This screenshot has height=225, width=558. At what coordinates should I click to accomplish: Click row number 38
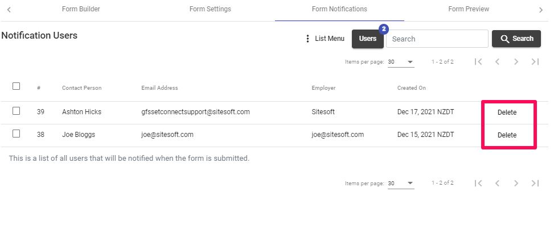point(40,135)
